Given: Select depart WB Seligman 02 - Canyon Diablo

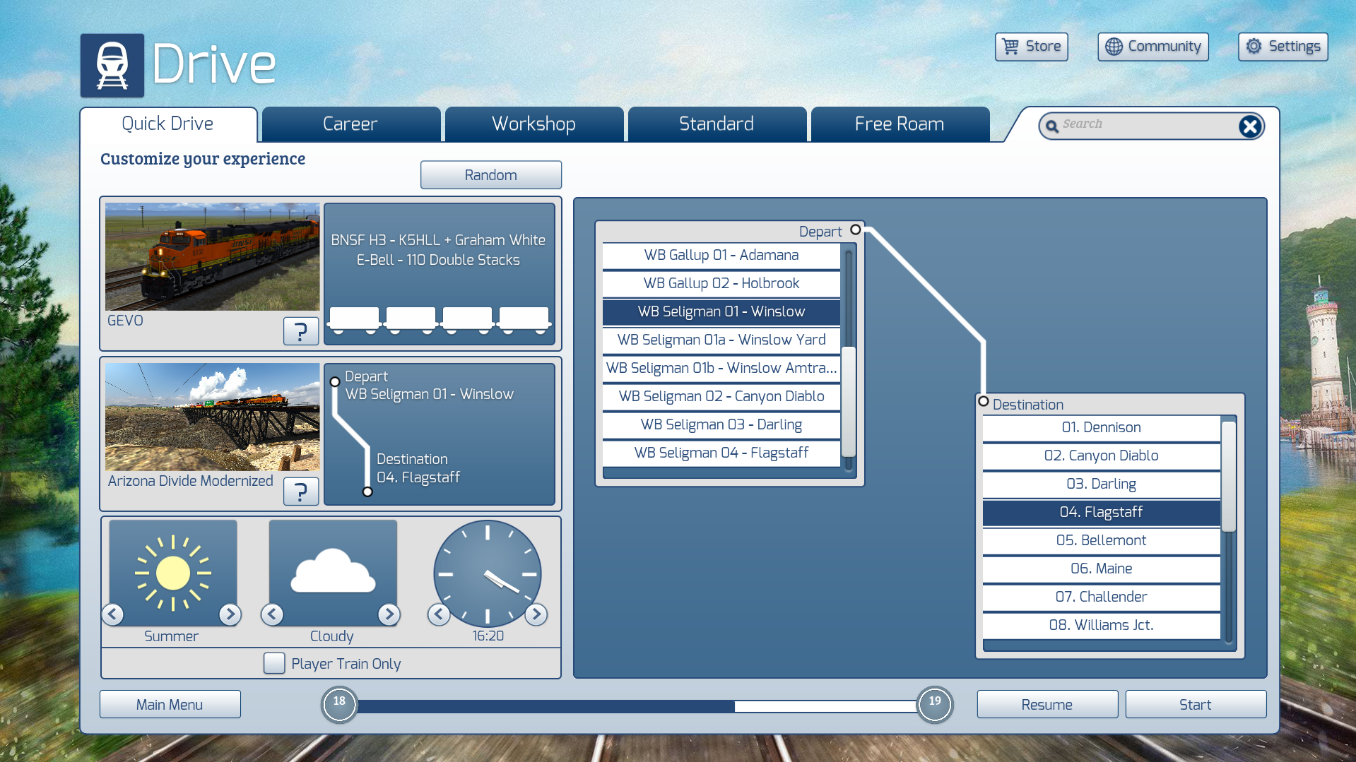Looking at the screenshot, I should coord(721,397).
